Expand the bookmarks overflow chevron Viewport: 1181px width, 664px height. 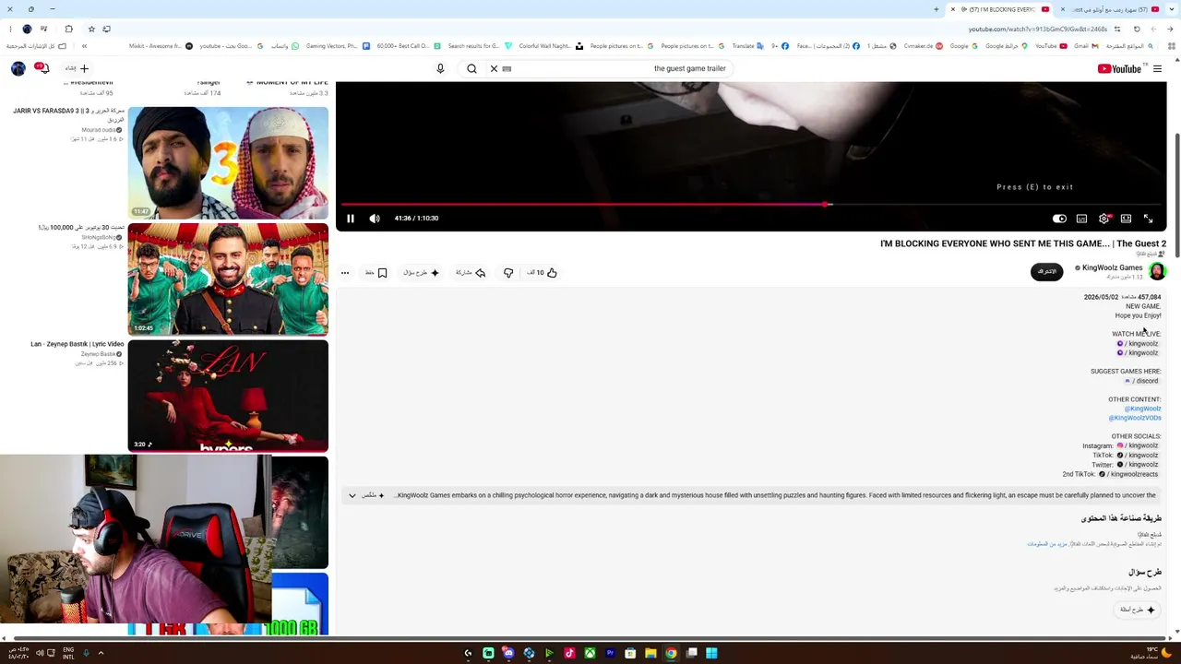click(x=84, y=46)
